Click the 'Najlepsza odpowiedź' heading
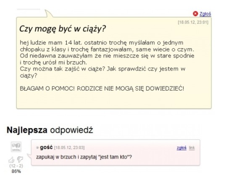Screen dimensions: 252x196 tap(50, 130)
